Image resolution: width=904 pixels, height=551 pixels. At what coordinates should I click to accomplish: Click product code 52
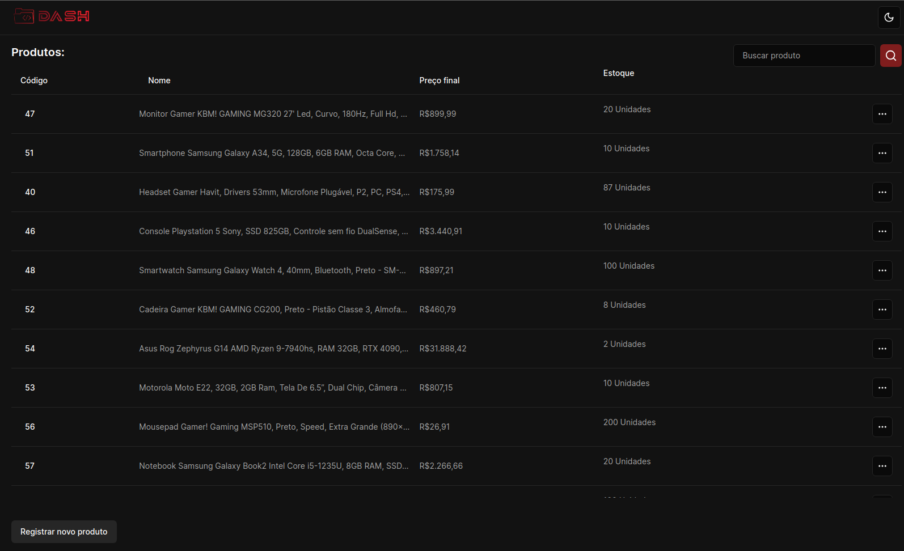(x=30, y=310)
